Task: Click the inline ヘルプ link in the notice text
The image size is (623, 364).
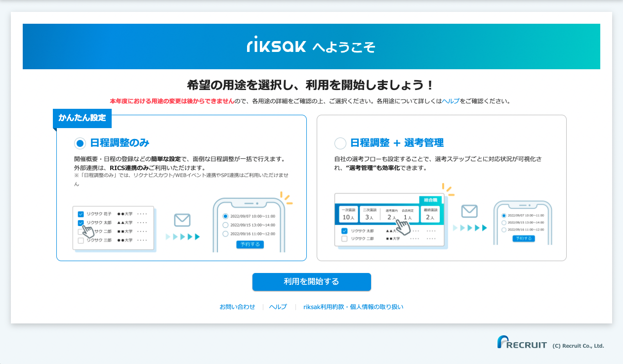Action: click(451, 101)
